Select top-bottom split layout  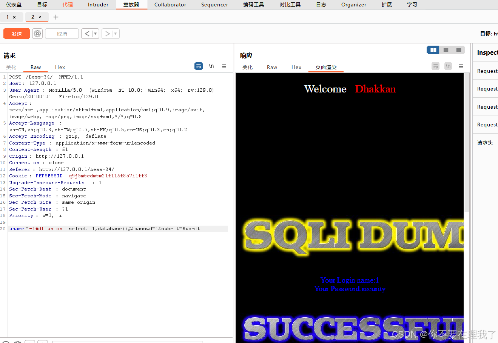point(446,50)
